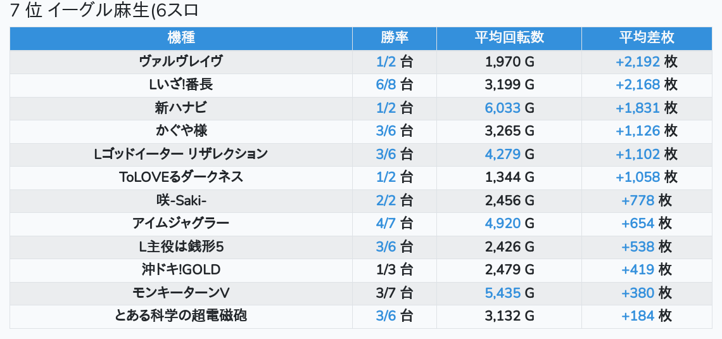Click Lゴッドイーター average spins 4,279
Screen dimensions: 722x339
(x=503, y=154)
